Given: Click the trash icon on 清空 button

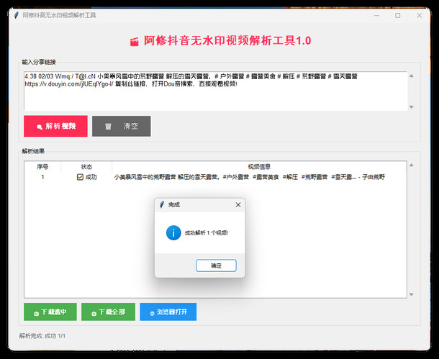Looking at the screenshot, I should [x=109, y=127].
